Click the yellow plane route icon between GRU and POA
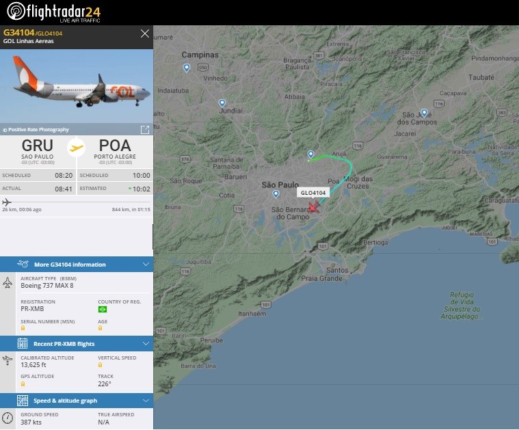 [76, 148]
